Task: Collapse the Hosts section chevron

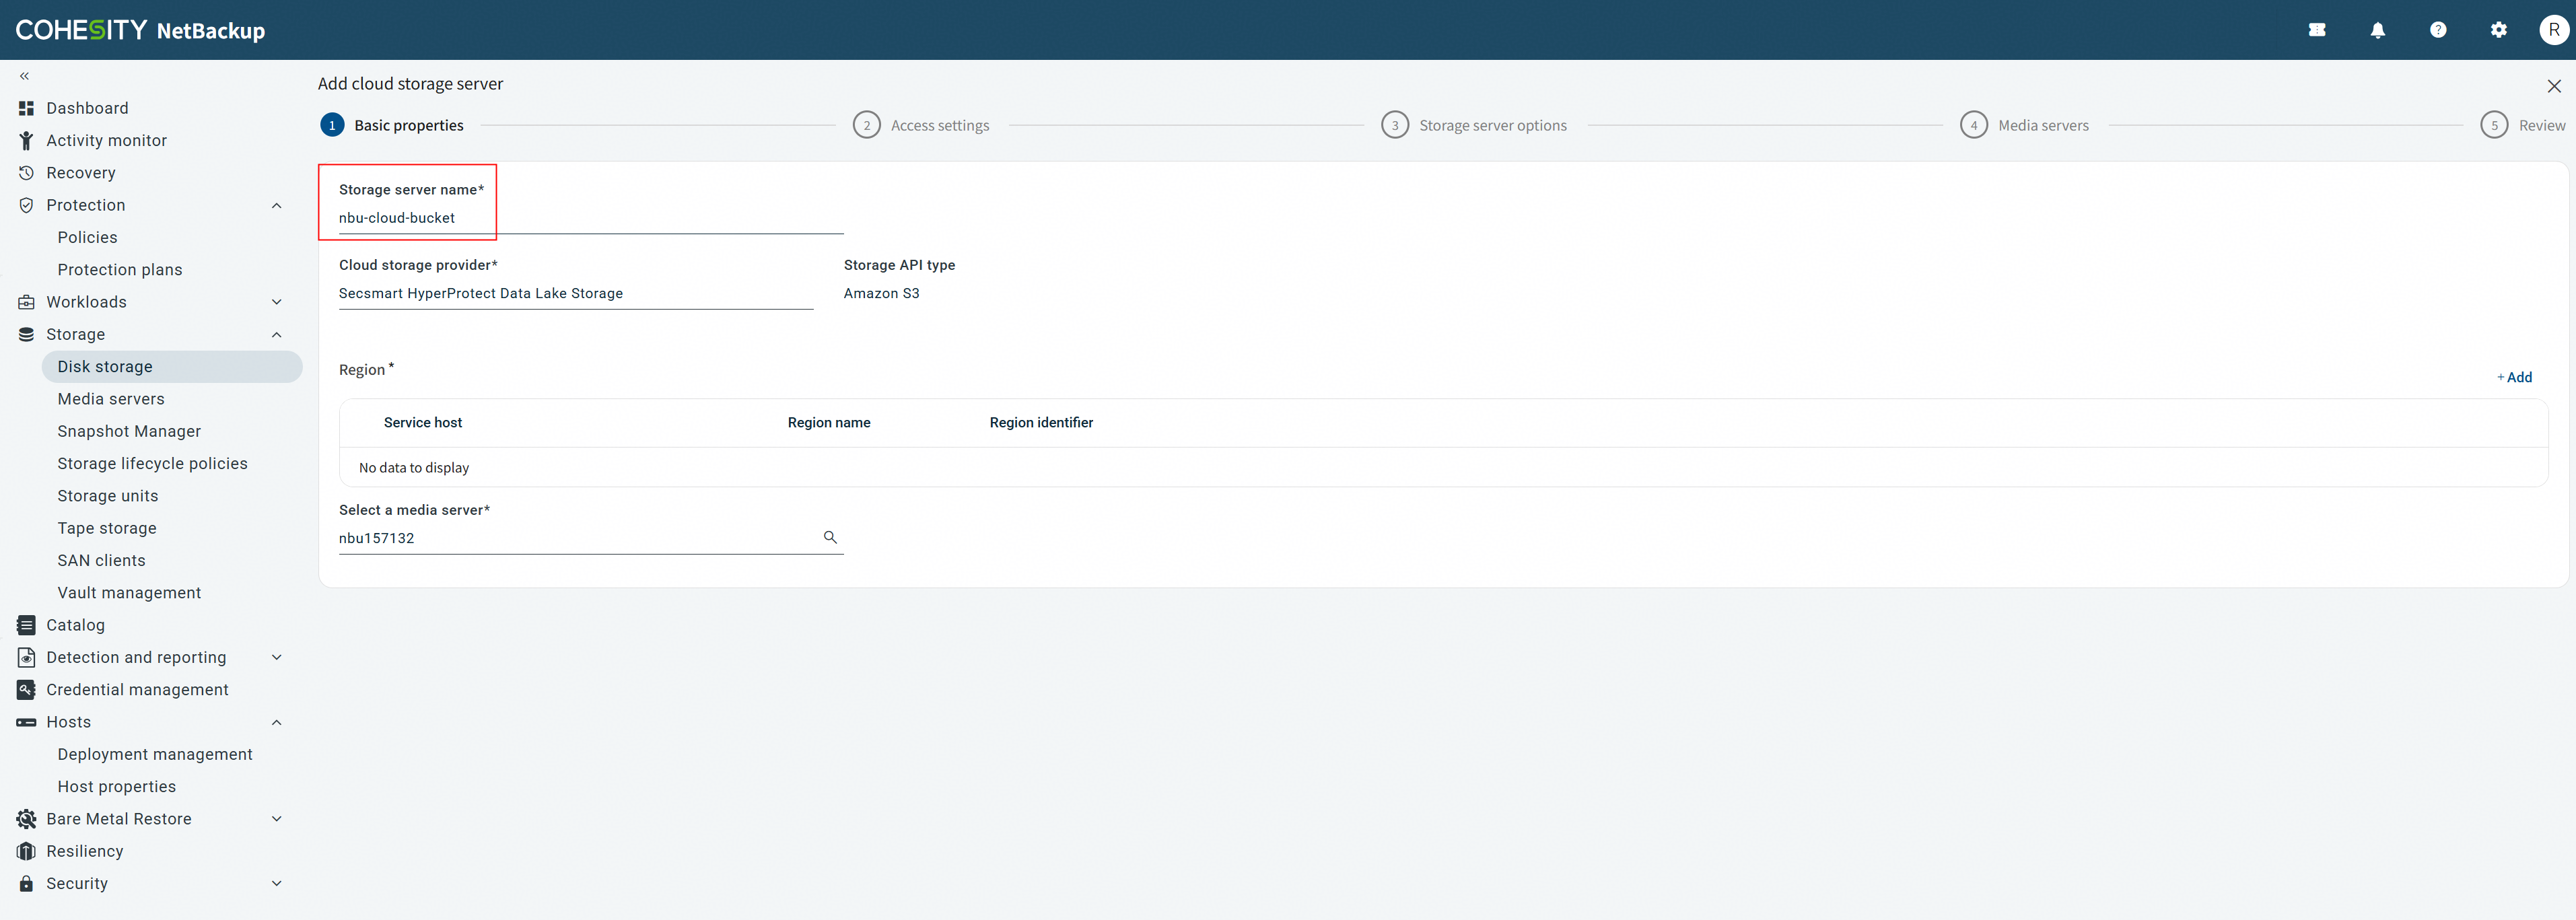Action: click(x=277, y=722)
